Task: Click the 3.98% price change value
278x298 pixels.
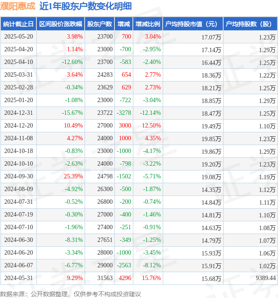Action: [x=75, y=36]
